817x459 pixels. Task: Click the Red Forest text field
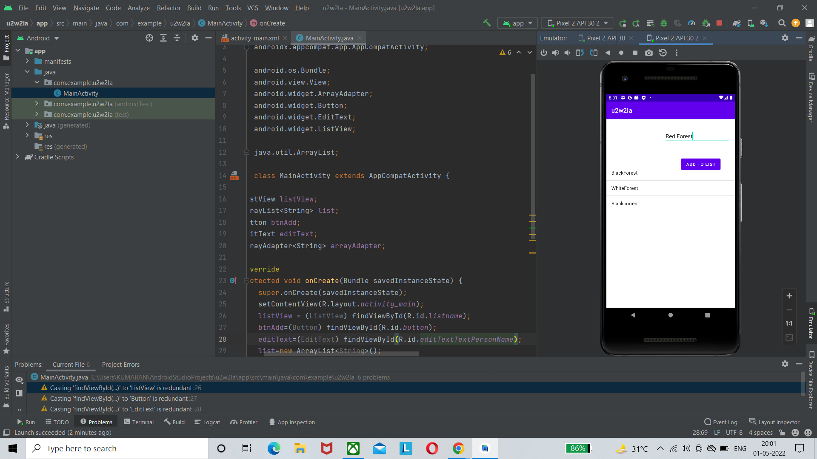click(697, 136)
